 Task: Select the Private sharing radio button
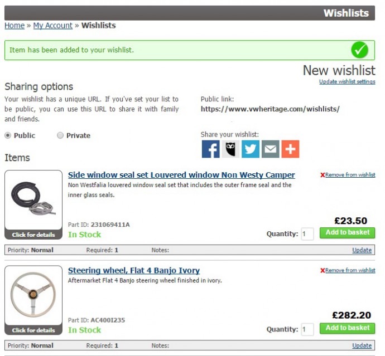click(60, 135)
